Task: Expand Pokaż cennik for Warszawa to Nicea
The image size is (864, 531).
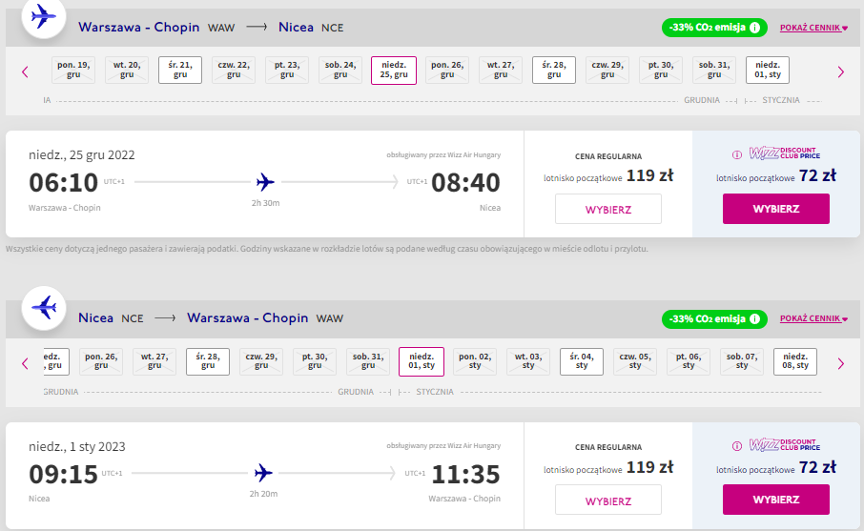Action: pyautogui.click(x=813, y=28)
